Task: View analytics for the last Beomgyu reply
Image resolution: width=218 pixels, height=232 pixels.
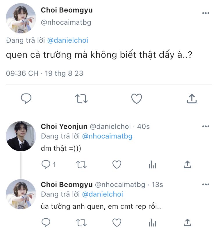Action: tap(152, 223)
